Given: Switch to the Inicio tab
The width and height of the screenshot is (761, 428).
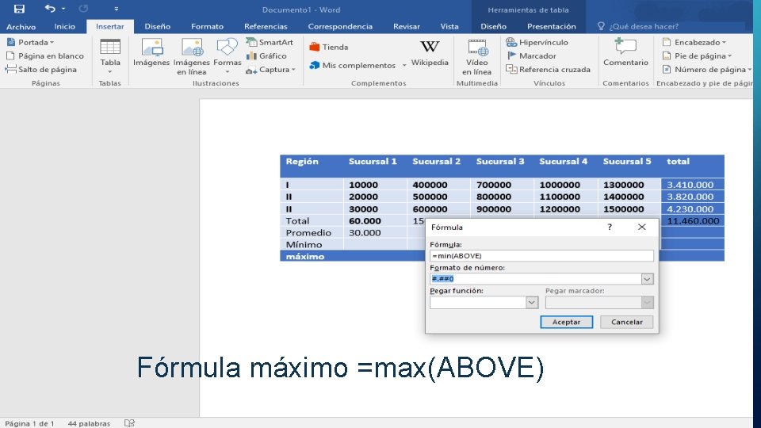Looking at the screenshot, I should pos(64,26).
